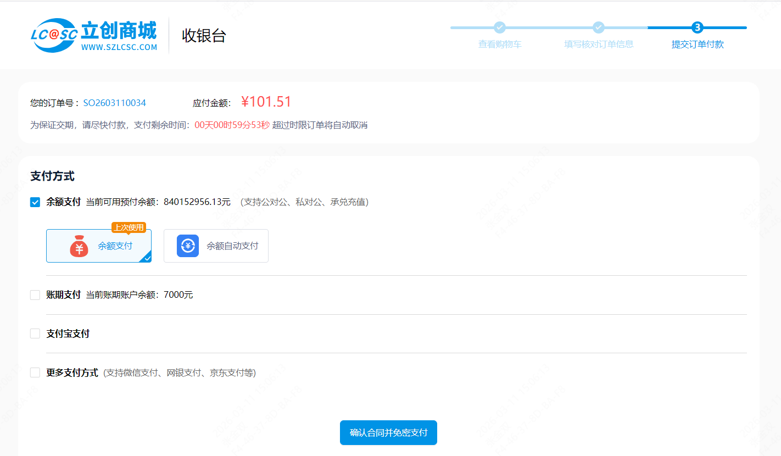This screenshot has width=781, height=456.
Task: Uncheck the 余额支付 checkbox
Action: click(x=35, y=202)
